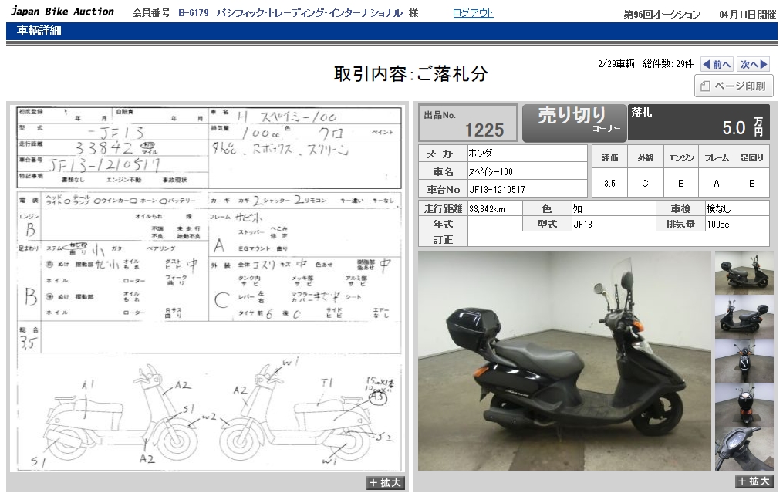Select first thumbnail showing scooter left side
This screenshot has width=783, height=500.
tap(744, 272)
